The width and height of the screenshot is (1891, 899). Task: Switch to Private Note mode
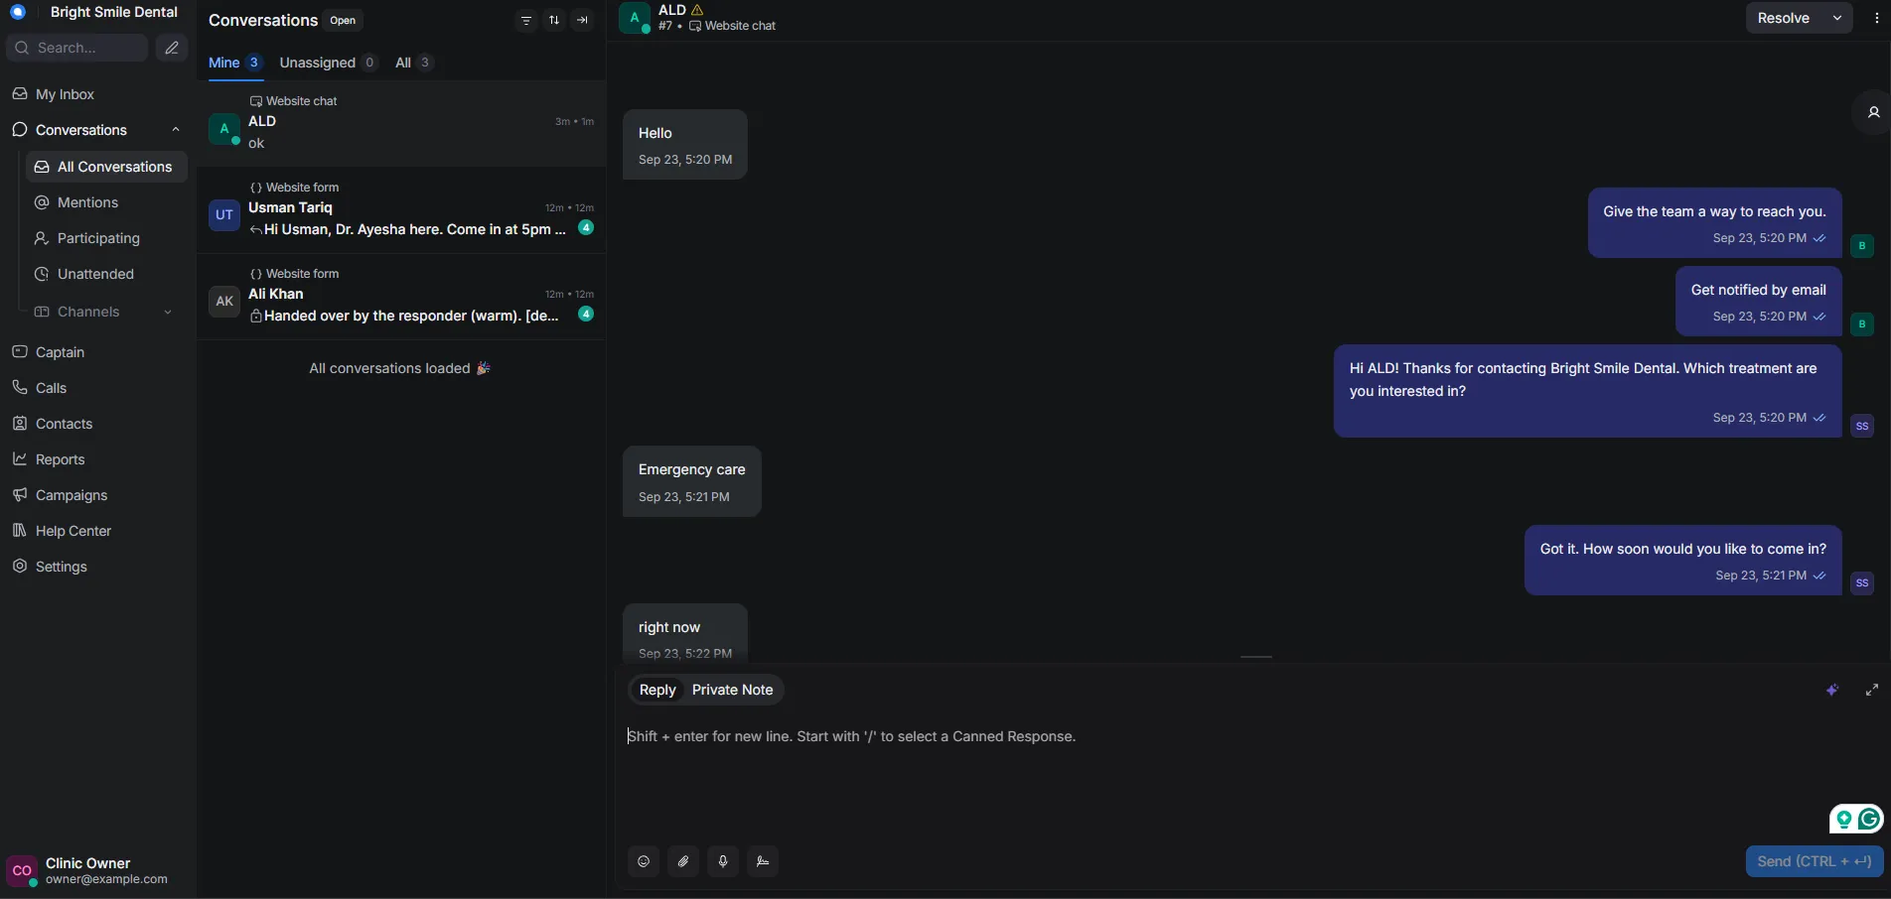click(732, 690)
